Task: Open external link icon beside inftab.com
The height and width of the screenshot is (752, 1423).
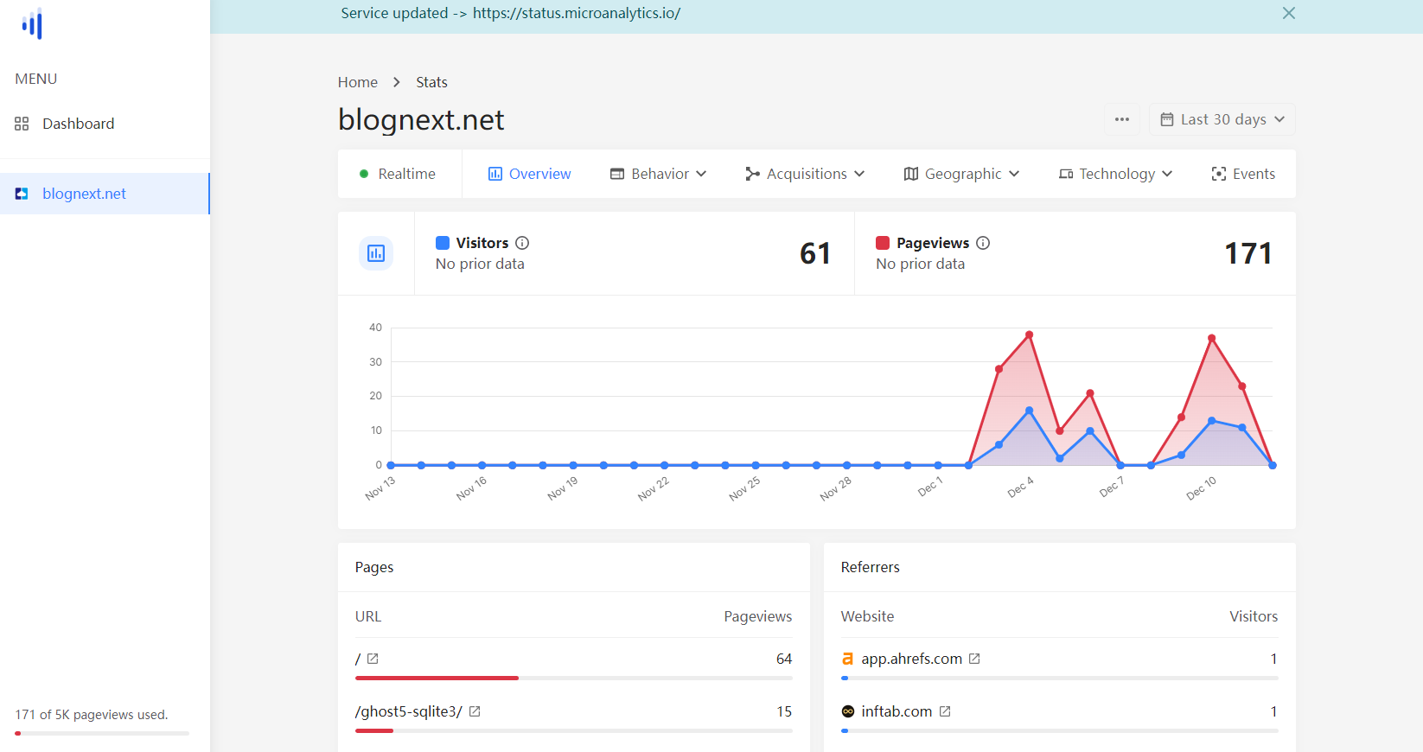Action: [945, 711]
